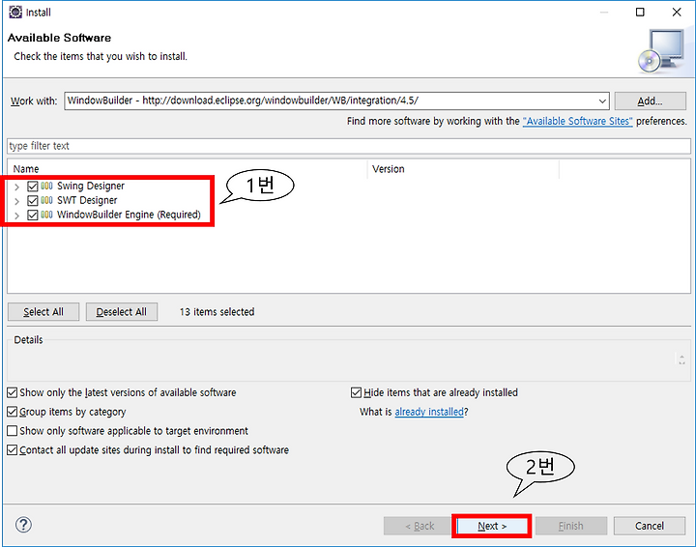Click the help question mark icon

pyautogui.click(x=23, y=525)
